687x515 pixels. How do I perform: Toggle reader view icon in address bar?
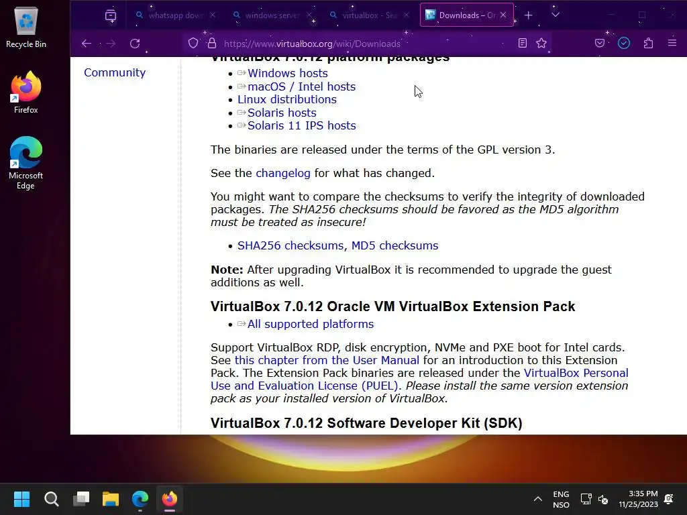point(522,43)
